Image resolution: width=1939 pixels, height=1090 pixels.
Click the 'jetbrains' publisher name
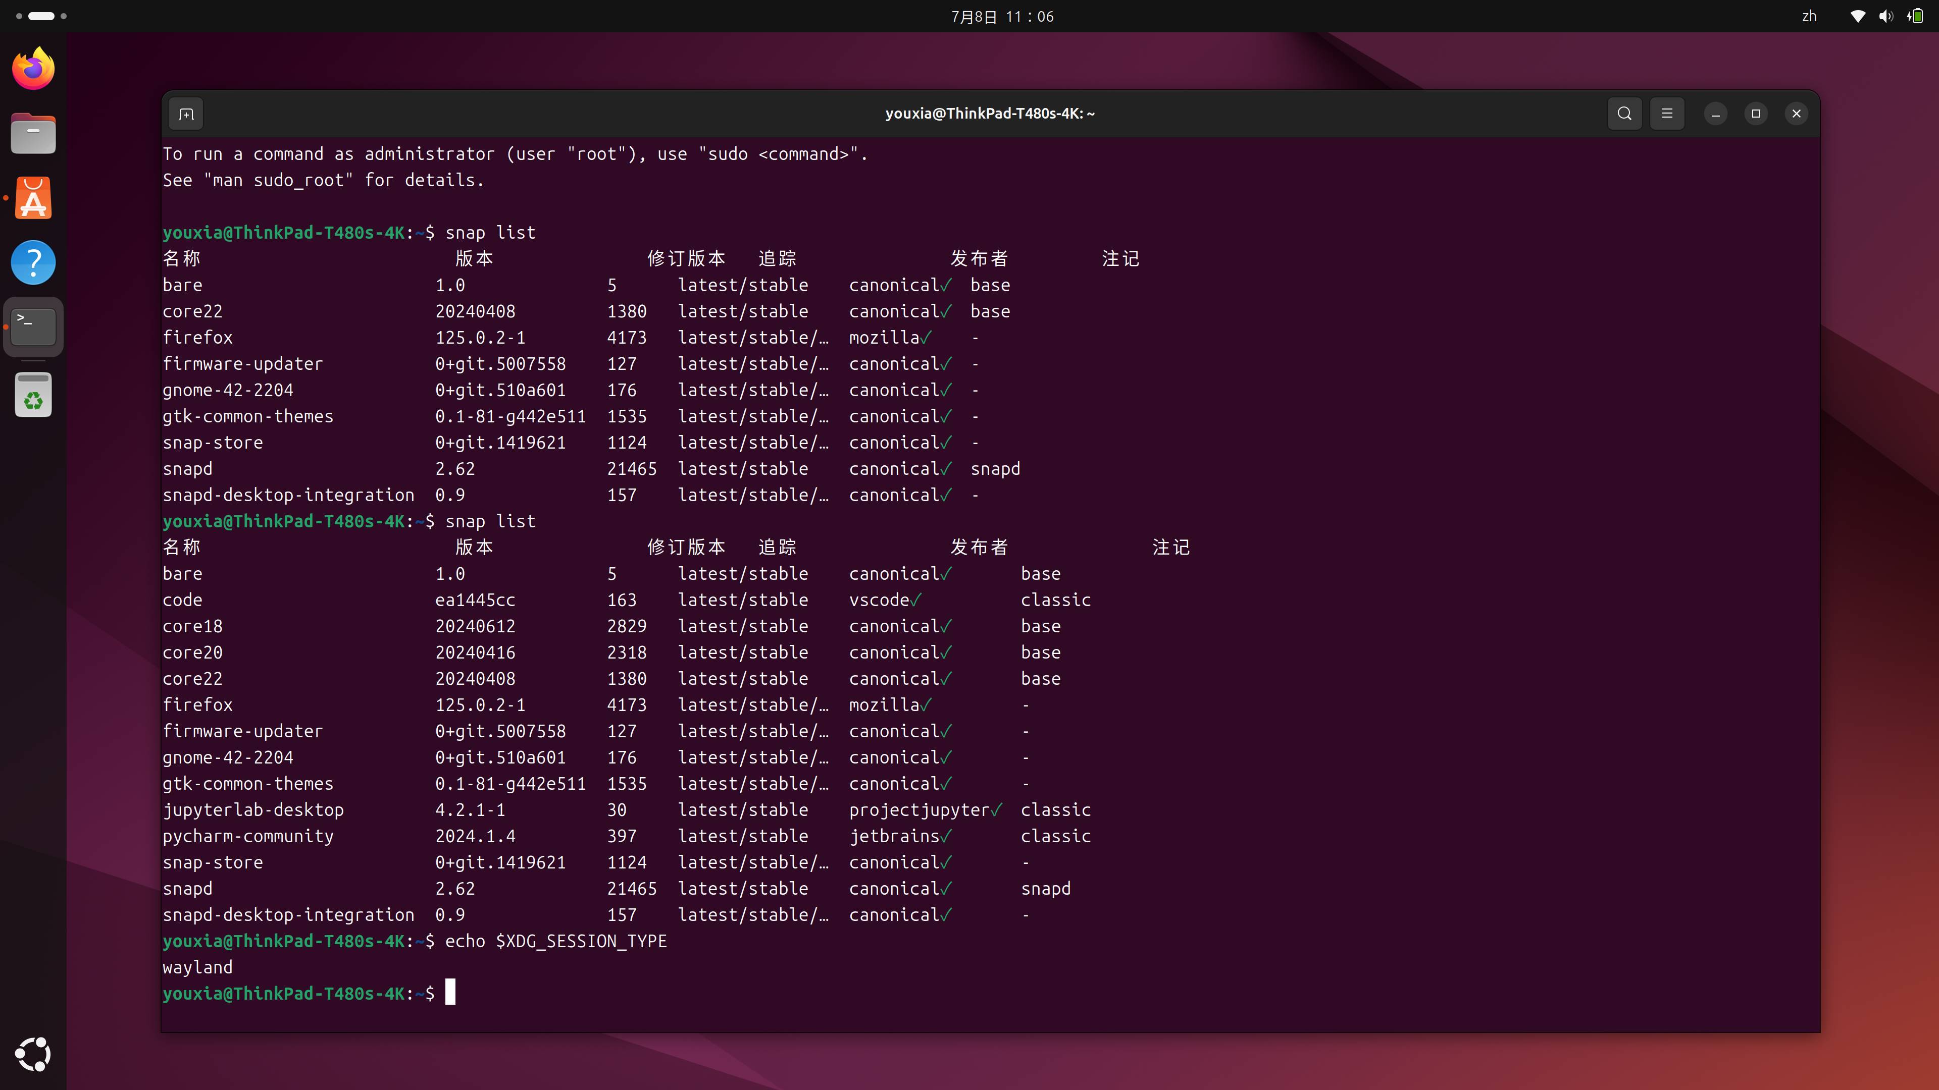[894, 837]
